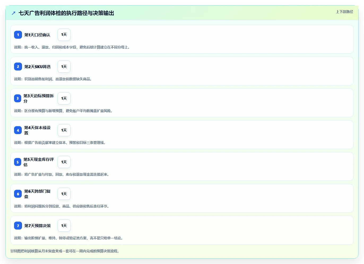
Task: Click step number badge 2
Action: 18,67
